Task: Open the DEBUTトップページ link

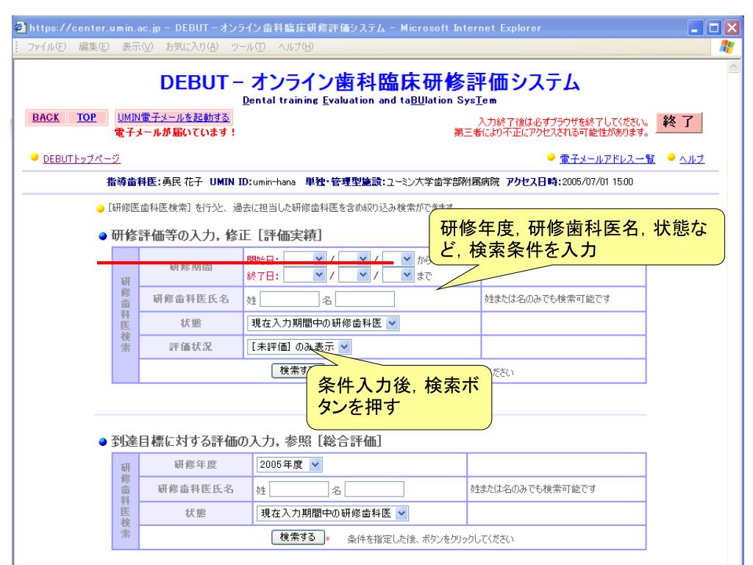Action: 81,159
